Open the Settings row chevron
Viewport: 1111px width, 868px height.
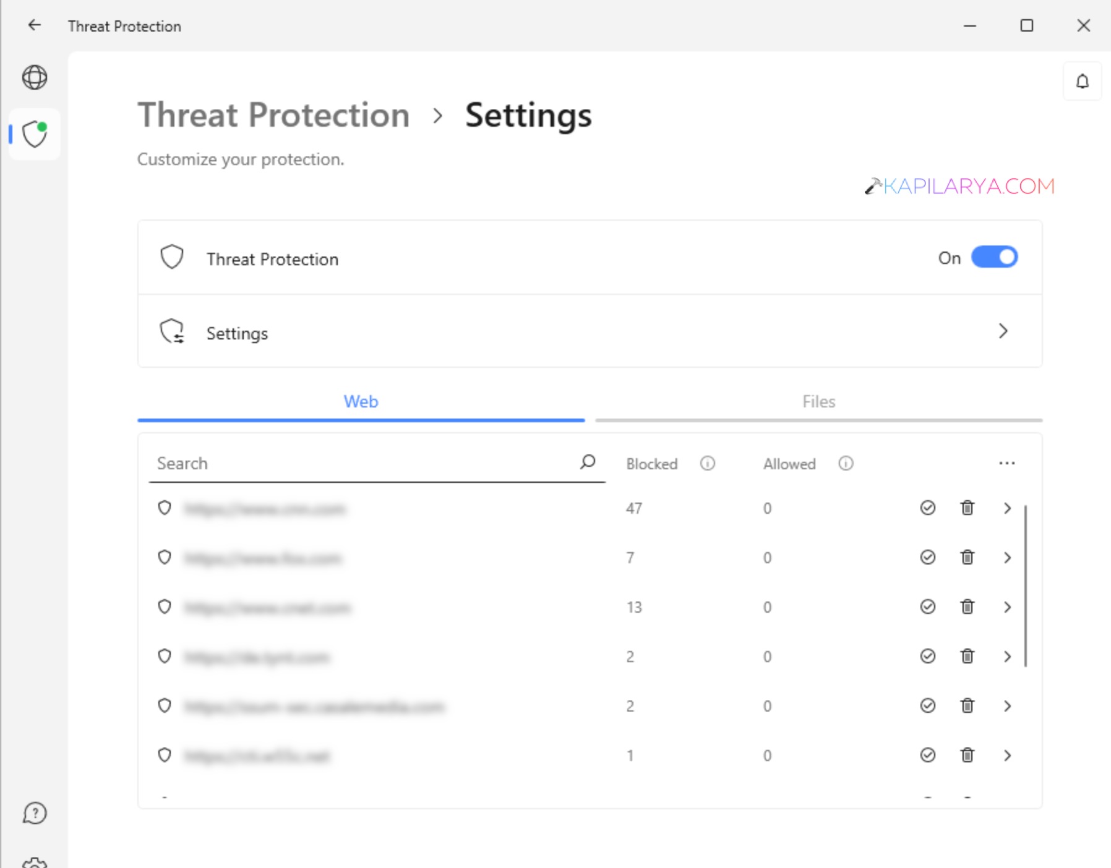point(1003,331)
